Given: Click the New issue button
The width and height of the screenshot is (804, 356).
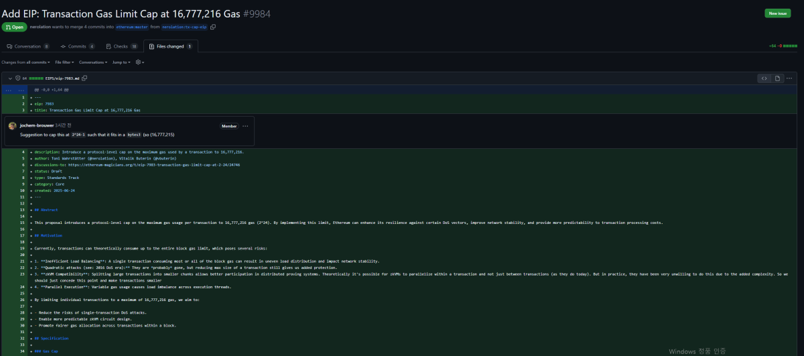Looking at the screenshot, I should [777, 13].
